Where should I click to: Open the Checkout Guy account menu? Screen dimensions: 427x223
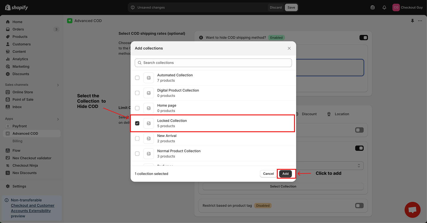coord(407,7)
